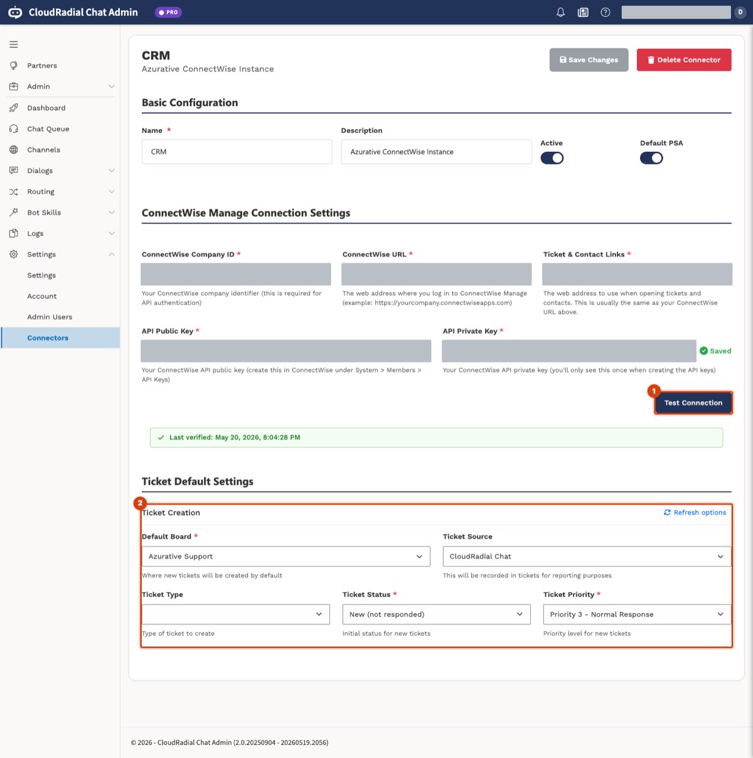Open Channels page
Image resolution: width=753 pixels, height=758 pixels.
[44, 149]
